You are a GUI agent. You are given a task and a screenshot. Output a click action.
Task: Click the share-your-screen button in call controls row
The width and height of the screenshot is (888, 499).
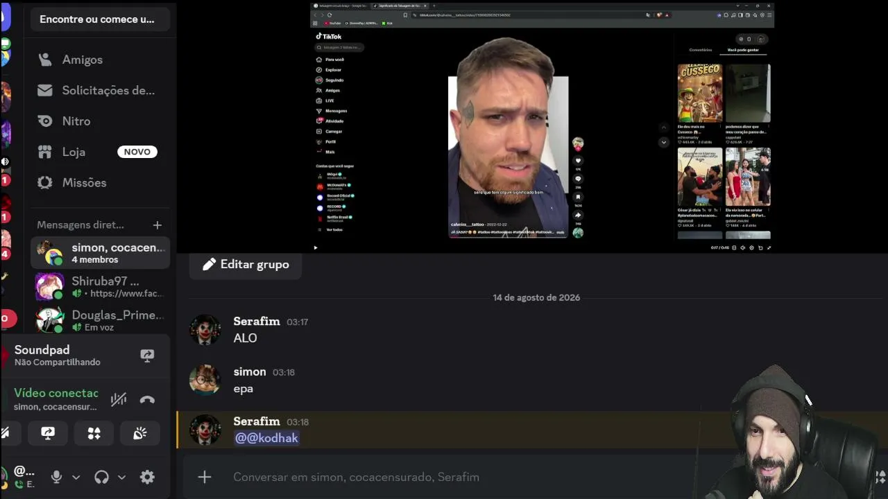tap(48, 433)
